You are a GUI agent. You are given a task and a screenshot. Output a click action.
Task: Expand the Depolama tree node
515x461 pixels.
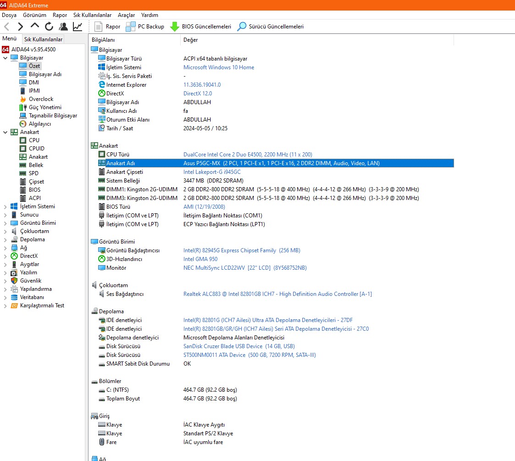pyautogui.click(x=6, y=239)
